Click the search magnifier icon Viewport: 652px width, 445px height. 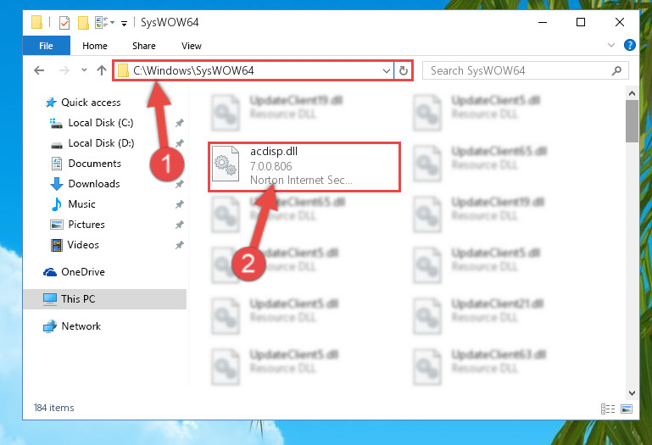pos(616,70)
